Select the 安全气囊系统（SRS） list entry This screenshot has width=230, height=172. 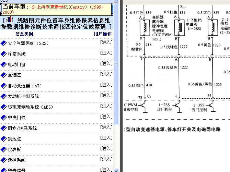tap(28, 43)
